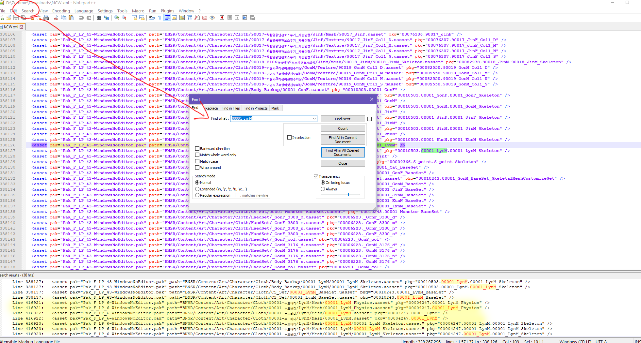641x343 pixels.
Task: Switch to the Replace tab
Action: coord(211,108)
